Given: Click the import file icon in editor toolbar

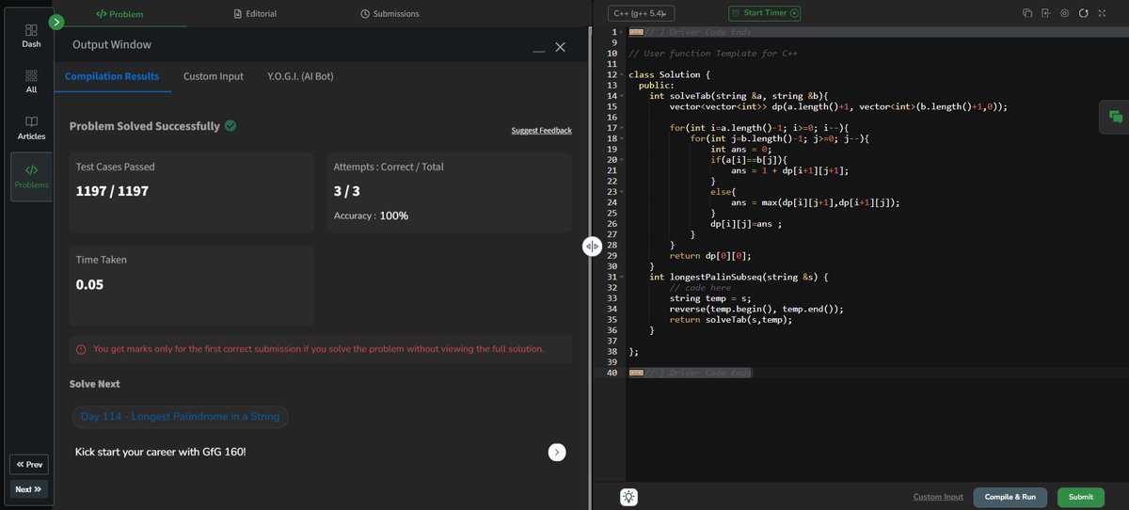Looking at the screenshot, I should (1045, 13).
